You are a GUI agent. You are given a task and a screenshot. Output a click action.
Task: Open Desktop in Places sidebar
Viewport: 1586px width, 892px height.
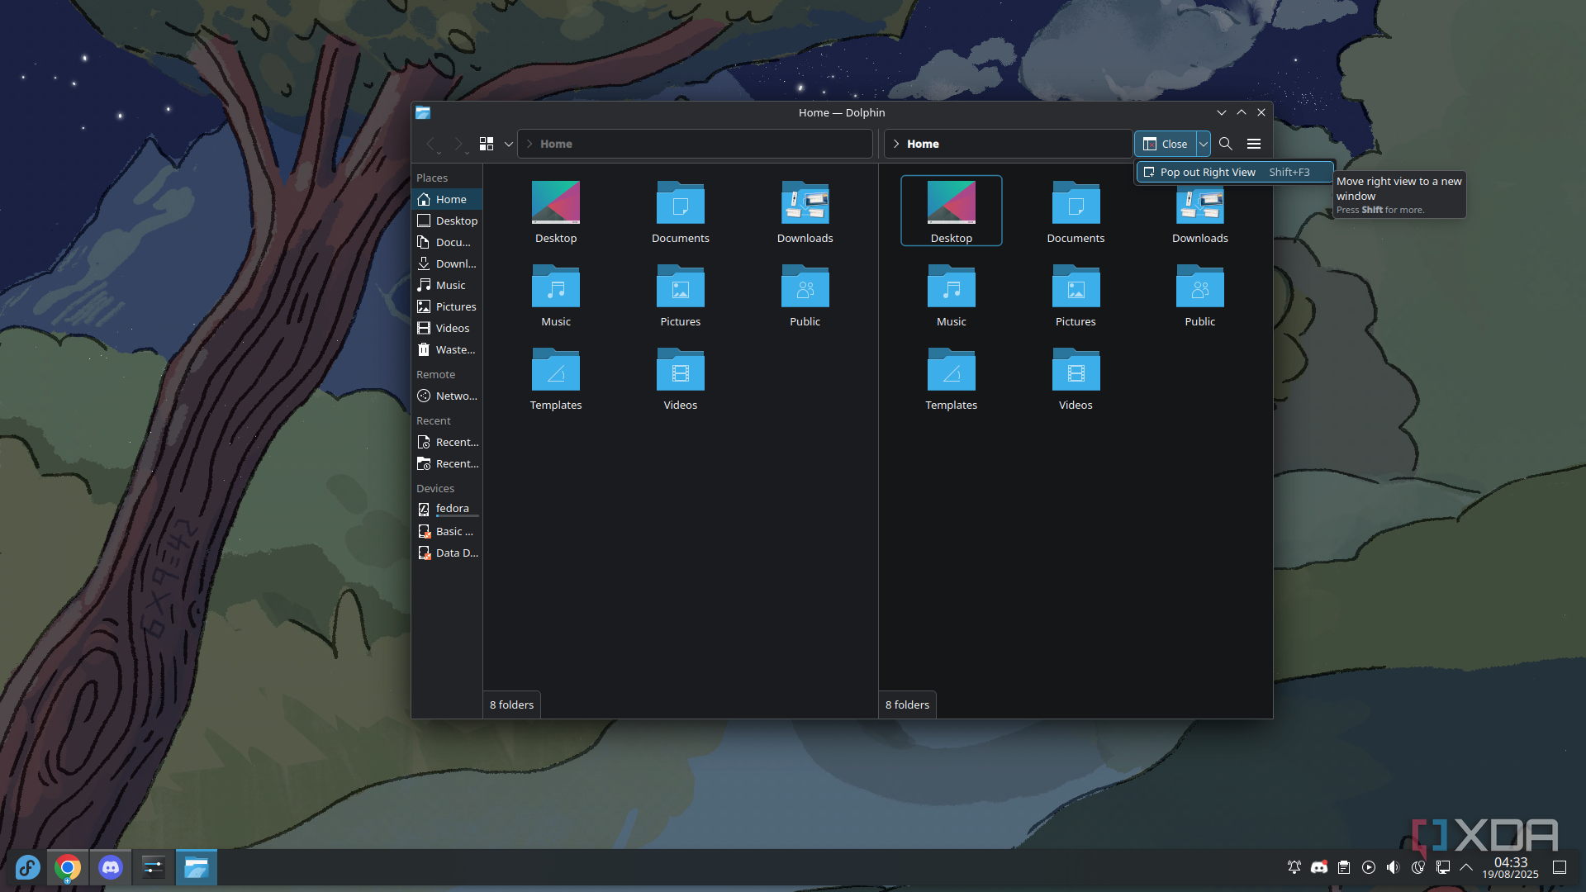(x=447, y=221)
